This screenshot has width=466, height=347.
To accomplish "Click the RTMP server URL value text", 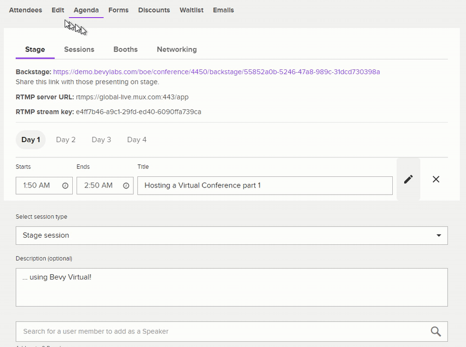I will (x=132, y=97).
